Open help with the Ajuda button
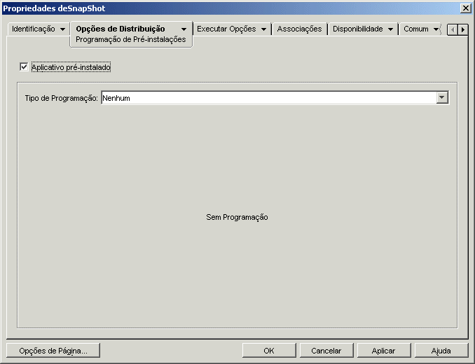The width and height of the screenshot is (475, 364). coord(441,351)
